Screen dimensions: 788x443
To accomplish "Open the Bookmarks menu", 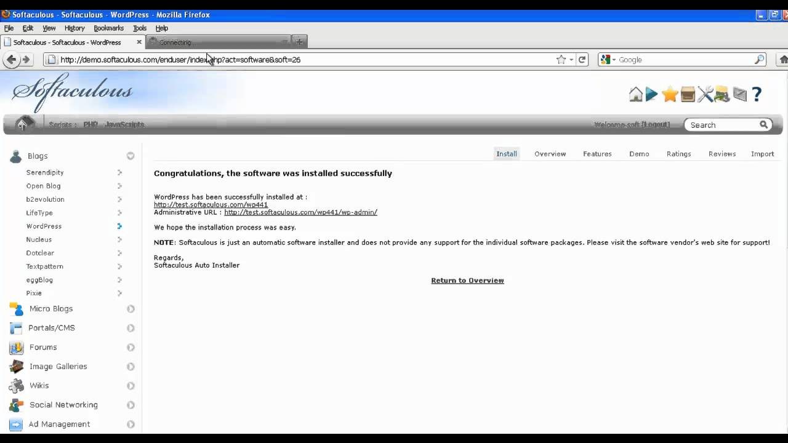I will [109, 28].
